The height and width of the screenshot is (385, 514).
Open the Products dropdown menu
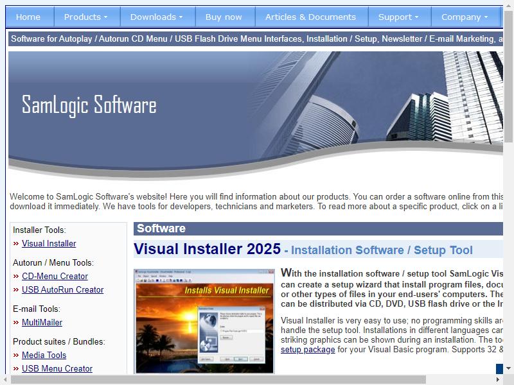click(86, 17)
